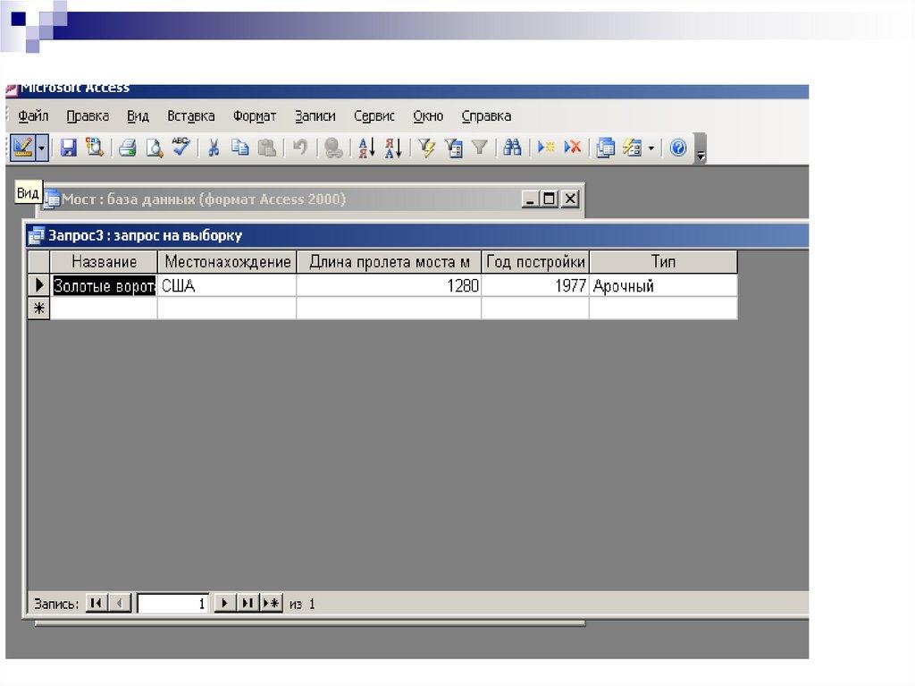Select the Местонахождение column header
The height and width of the screenshot is (686, 915).
(228, 262)
